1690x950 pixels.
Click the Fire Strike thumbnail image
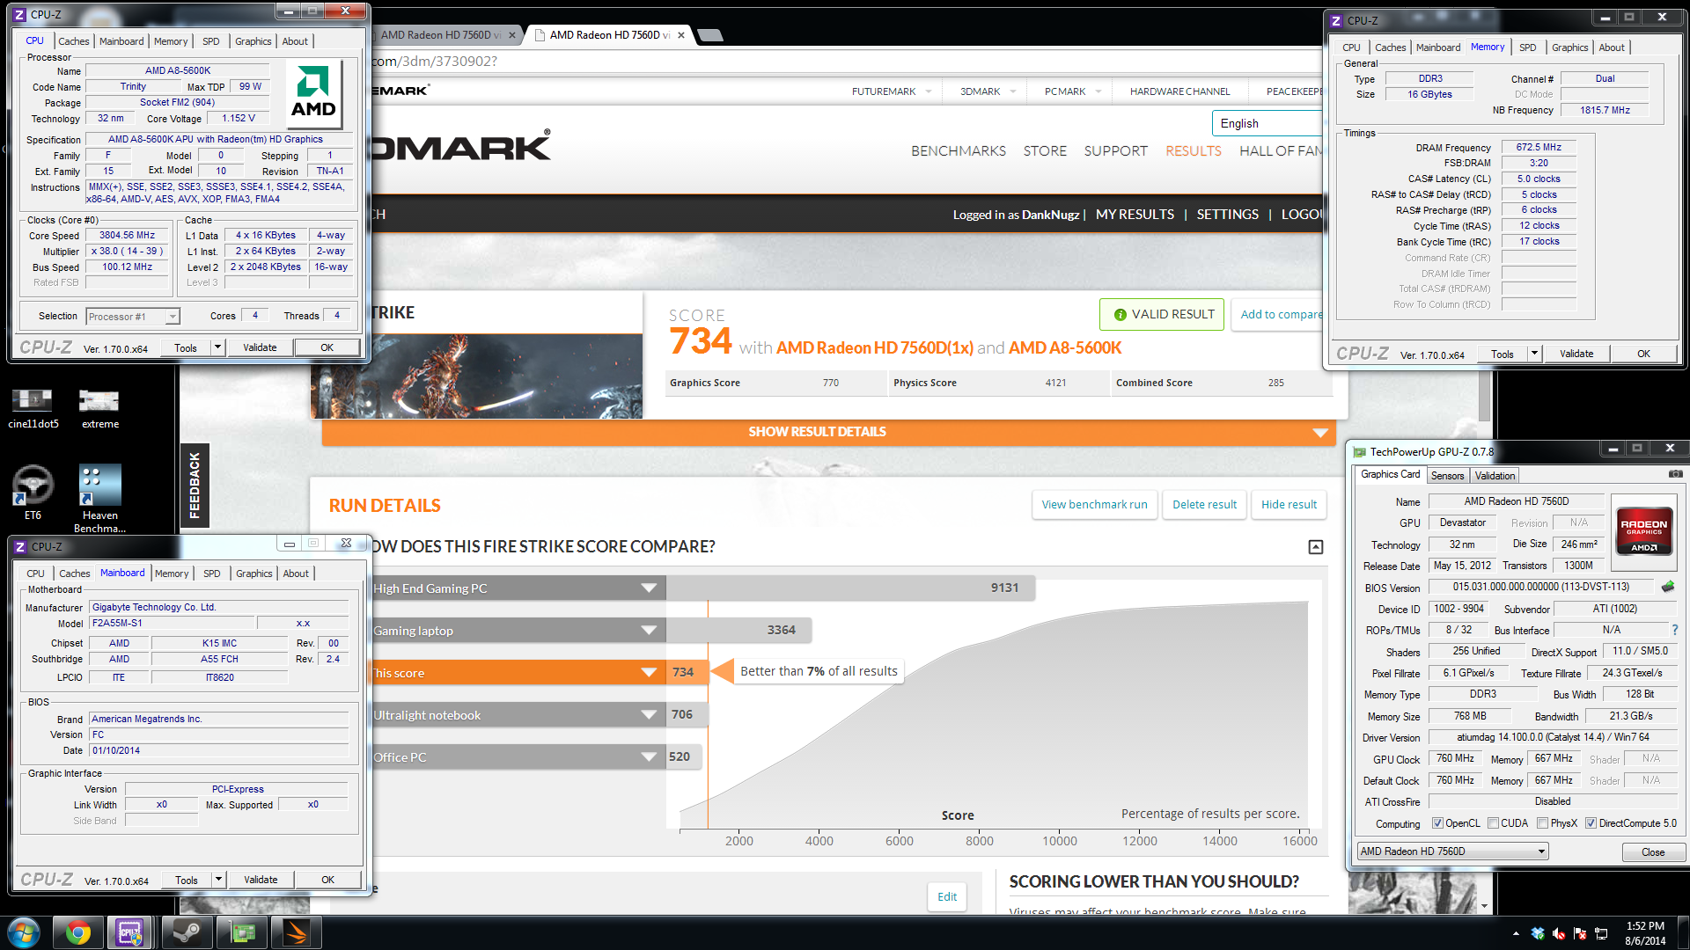[x=476, y=376]
